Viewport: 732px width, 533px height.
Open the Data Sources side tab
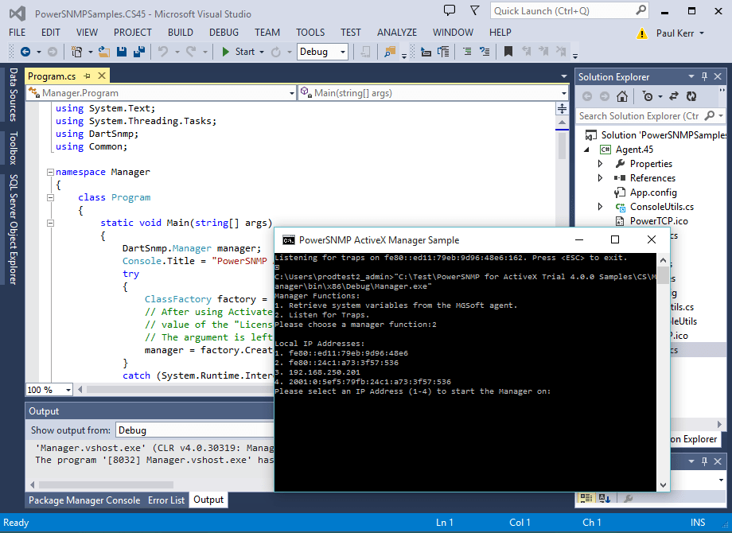tap(14, 95)
